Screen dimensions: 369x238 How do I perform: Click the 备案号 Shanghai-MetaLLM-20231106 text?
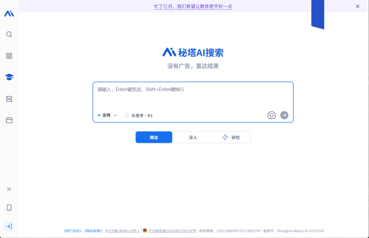pyautogui.click(x=293, y=231)
